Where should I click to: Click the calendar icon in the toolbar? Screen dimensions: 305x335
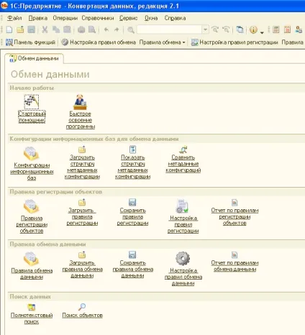point(287,29)
